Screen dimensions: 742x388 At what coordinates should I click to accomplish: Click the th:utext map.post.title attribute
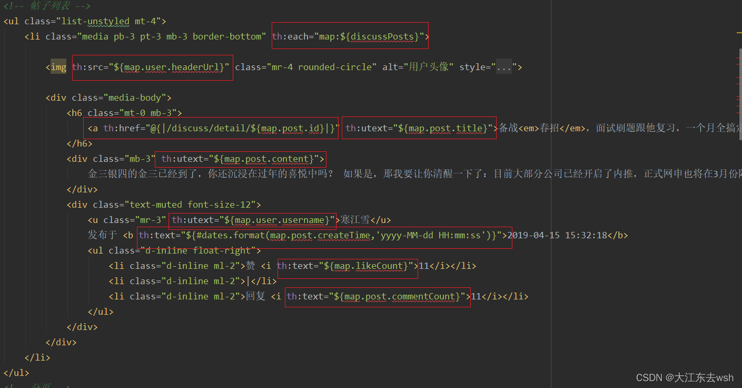pos(419,129)
